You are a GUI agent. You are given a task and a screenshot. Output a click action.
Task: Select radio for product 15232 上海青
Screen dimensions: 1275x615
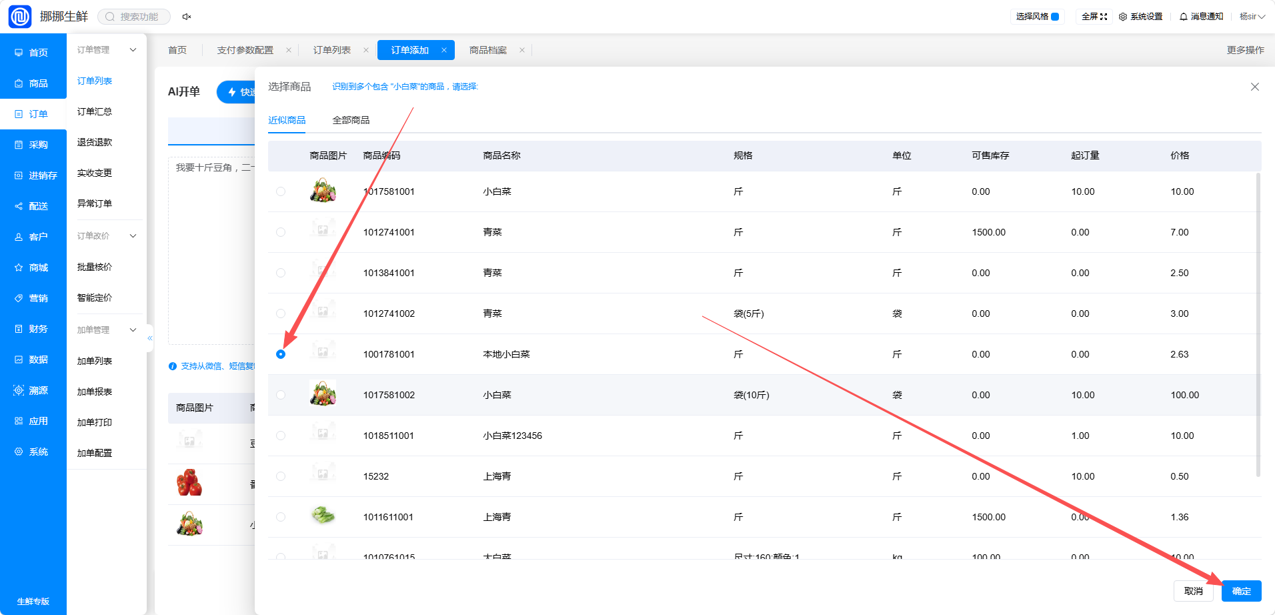point(281,476)
